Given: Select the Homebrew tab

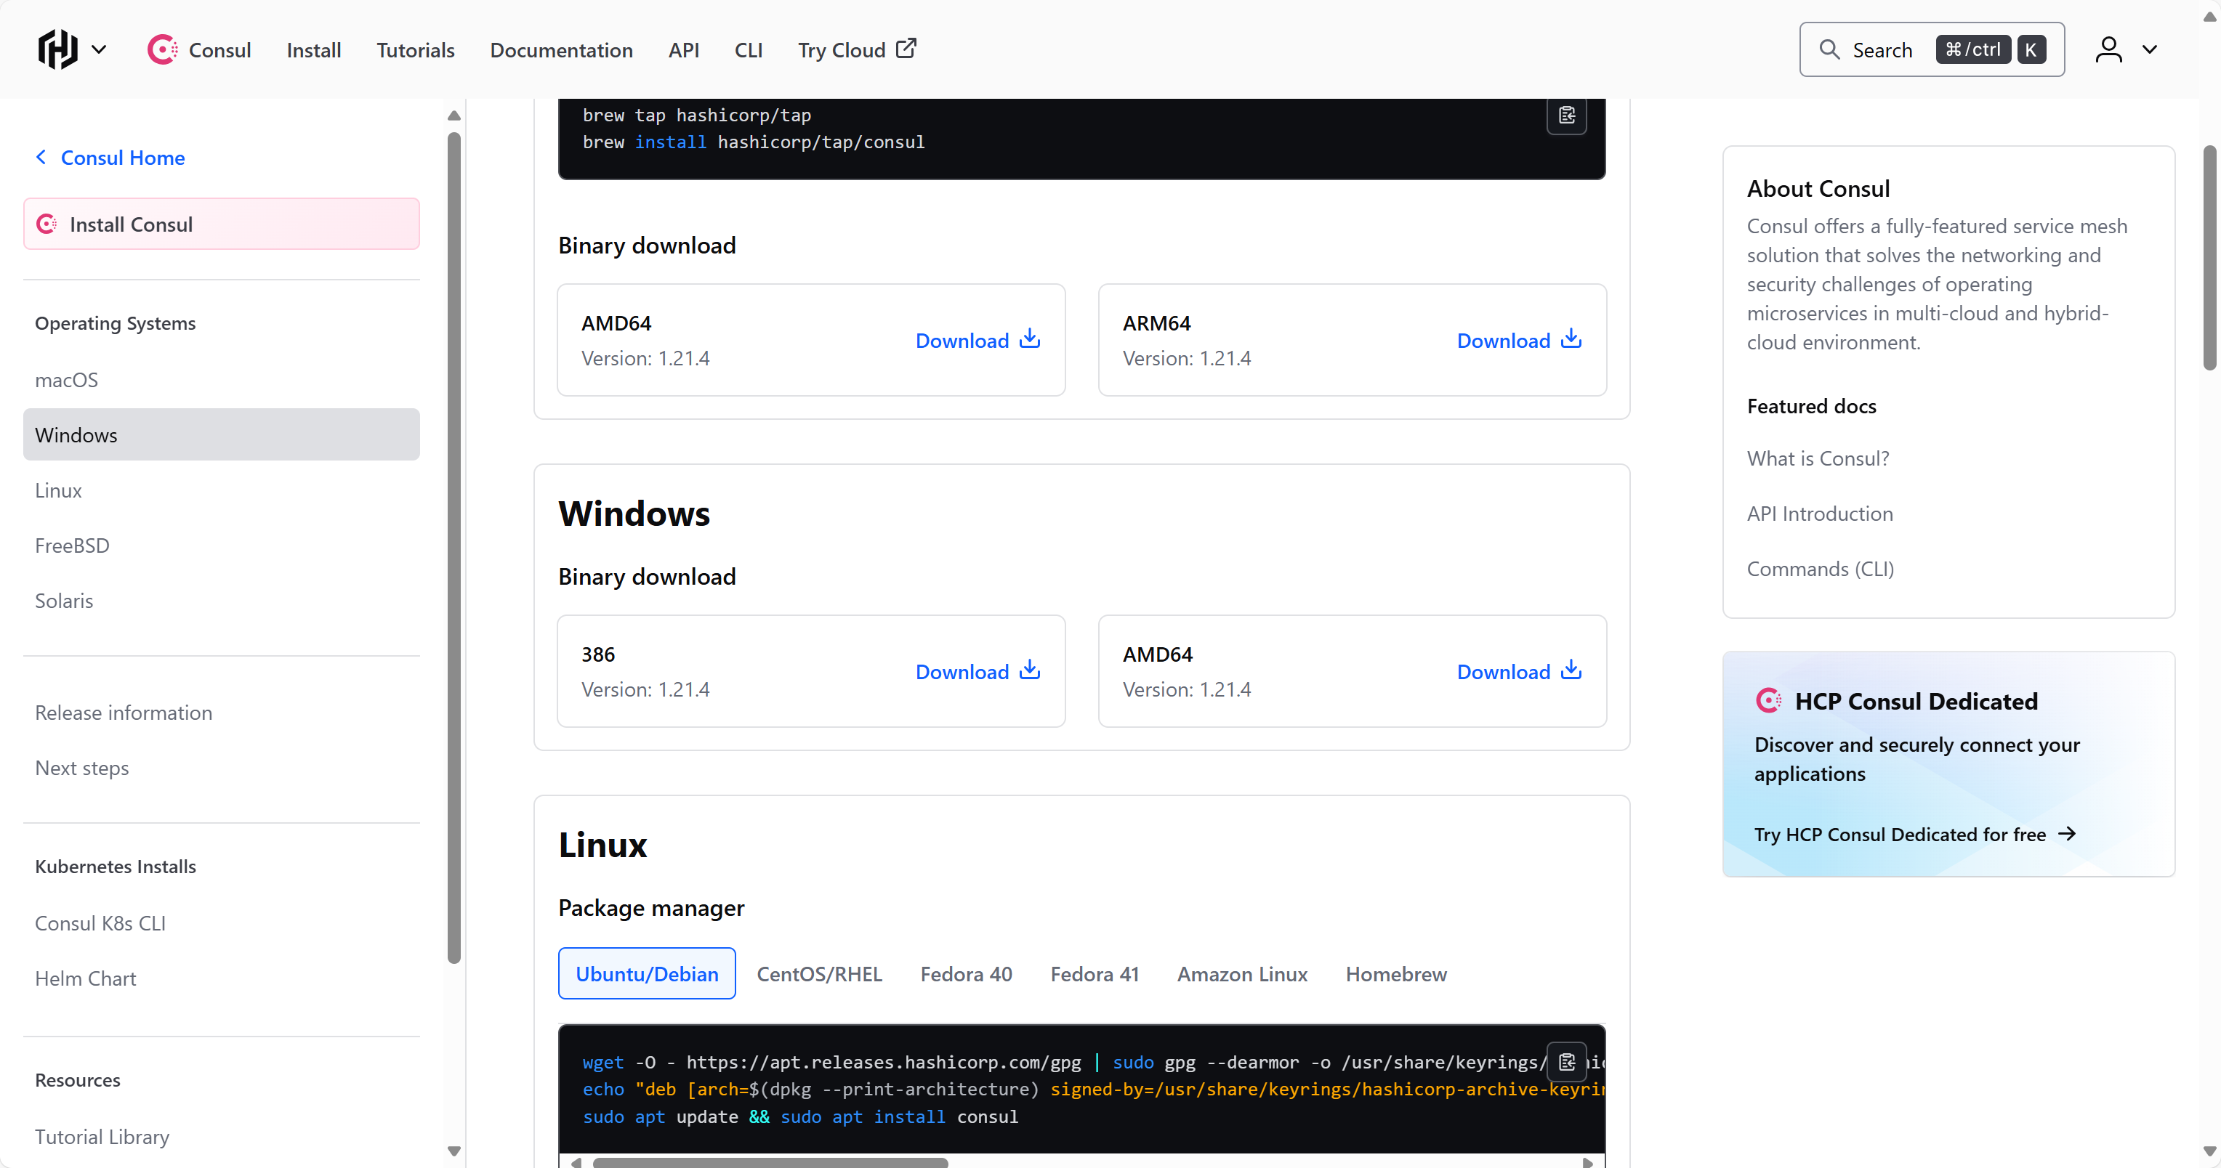Looking at the screenshot, I should point(1396,974).
